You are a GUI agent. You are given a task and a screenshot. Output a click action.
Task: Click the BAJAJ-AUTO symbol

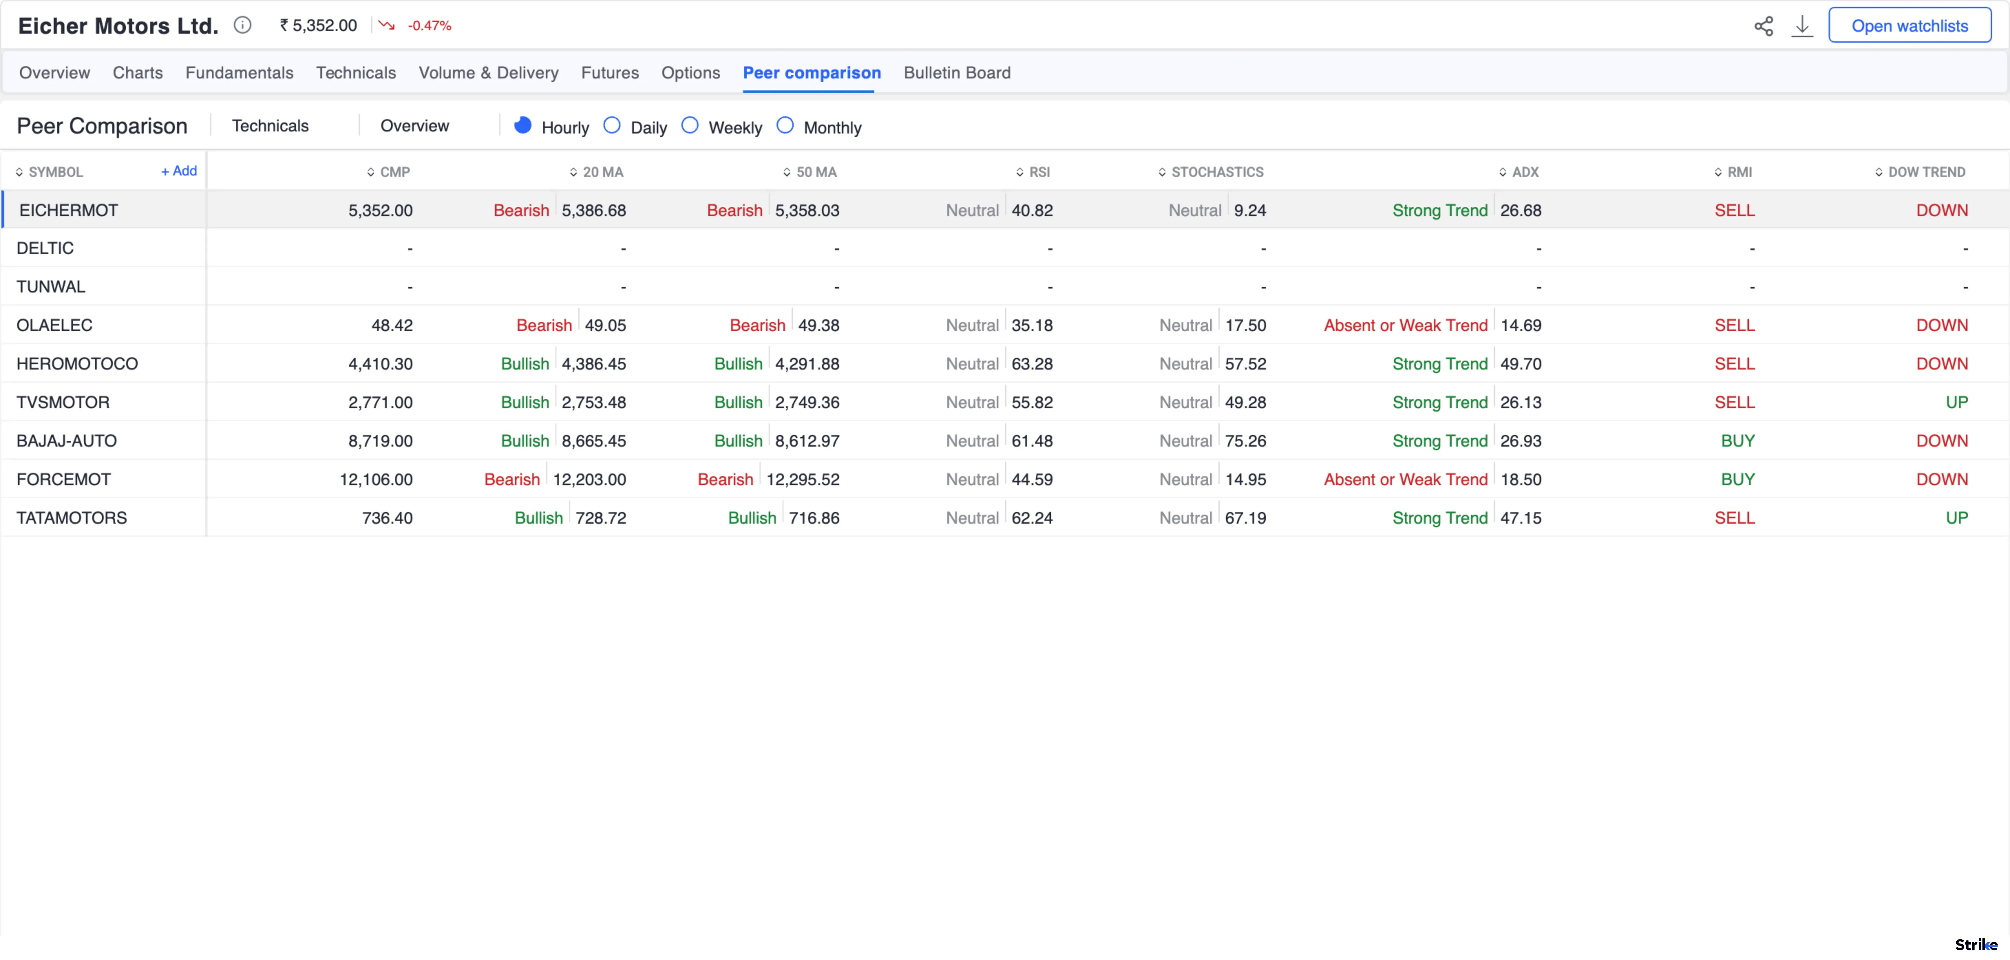click(x=67, y=441)
